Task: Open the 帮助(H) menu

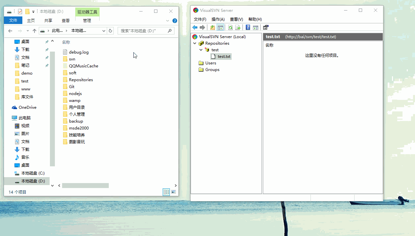Action: coord(255,19)
